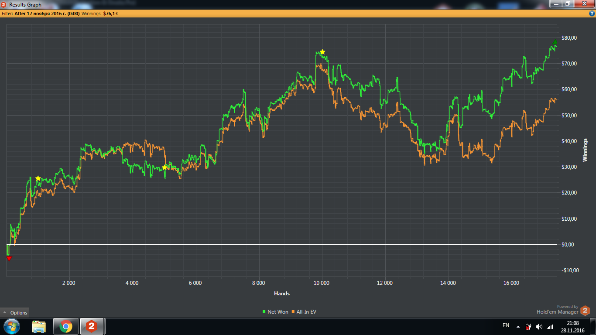596x335 pixels.
Task: Minimize the Results Graph window
Action: 556,3
